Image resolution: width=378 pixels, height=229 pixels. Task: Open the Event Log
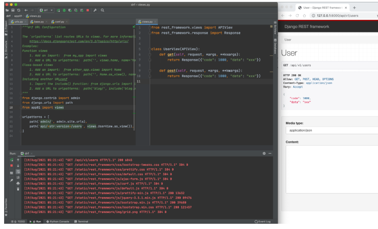263,222
